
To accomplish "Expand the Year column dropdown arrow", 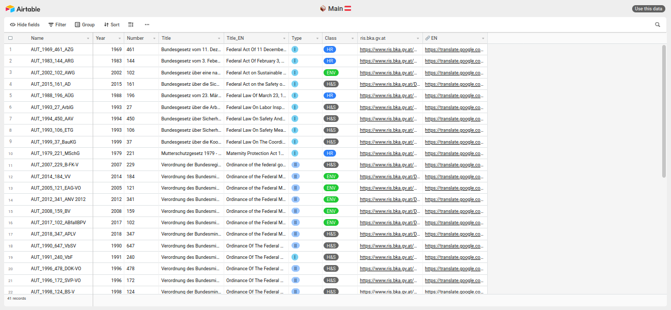I will [x=119, y=39].
